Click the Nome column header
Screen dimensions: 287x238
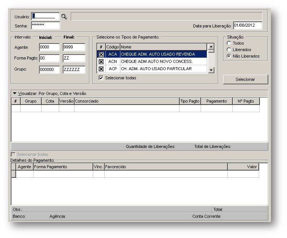point(164,47)
